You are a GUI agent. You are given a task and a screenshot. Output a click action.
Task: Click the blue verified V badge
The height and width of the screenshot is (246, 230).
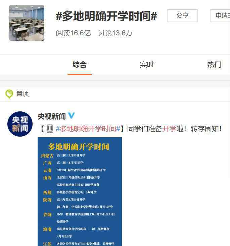tap(71, 116)
